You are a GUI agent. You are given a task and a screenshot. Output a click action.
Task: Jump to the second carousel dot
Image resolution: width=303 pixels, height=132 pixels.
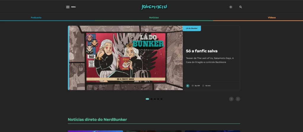point(151,99)
